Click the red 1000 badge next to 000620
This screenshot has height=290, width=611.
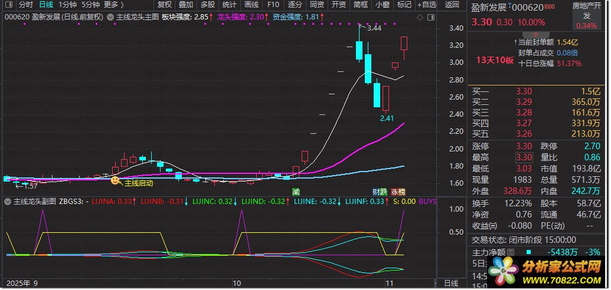pos(549,6)
